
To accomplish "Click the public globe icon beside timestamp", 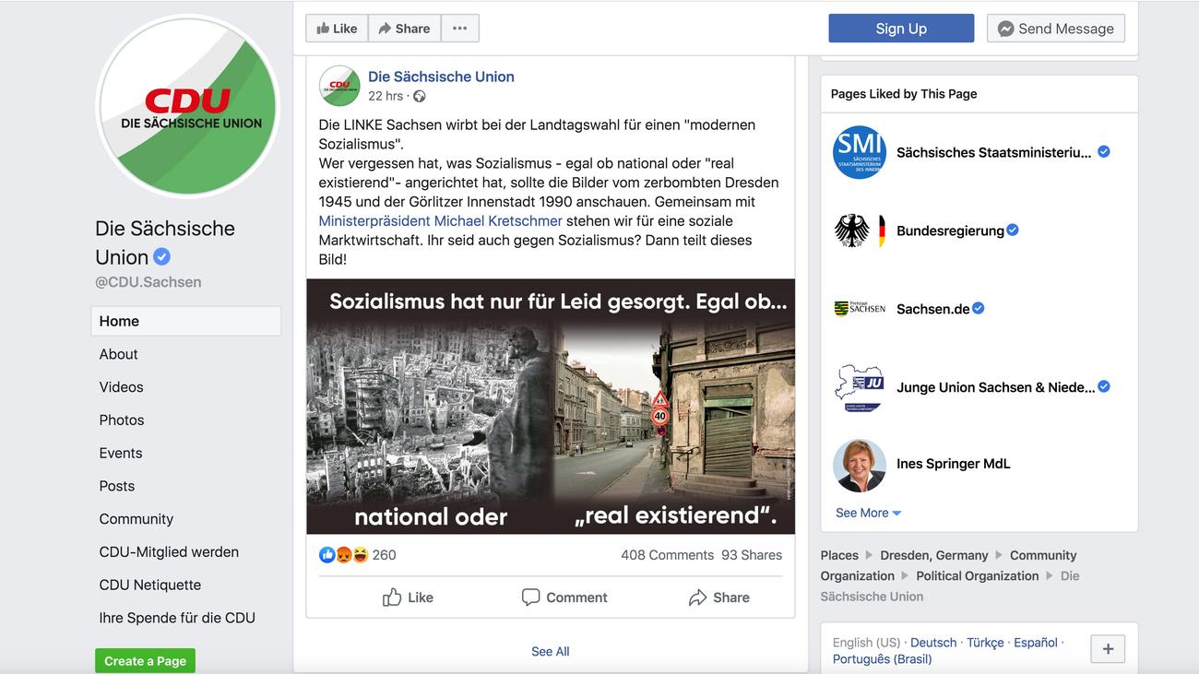I will click(x=420, y=97).
